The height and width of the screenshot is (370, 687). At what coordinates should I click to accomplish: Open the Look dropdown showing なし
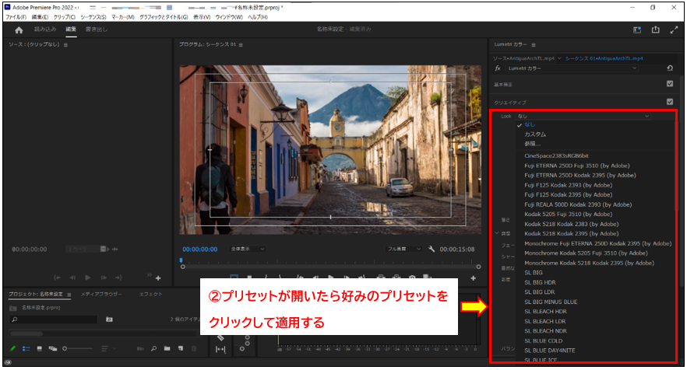point(583,116)
